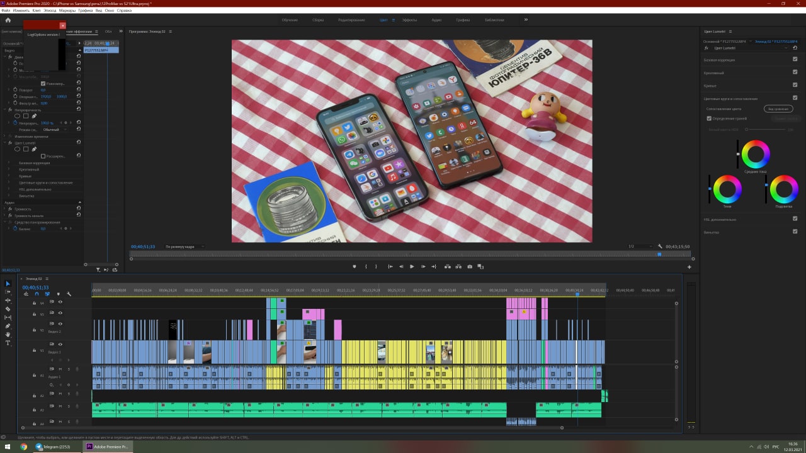
Task: Open Telegram from the taskbar
Action: pyautogui.click(x=57, y=447)
